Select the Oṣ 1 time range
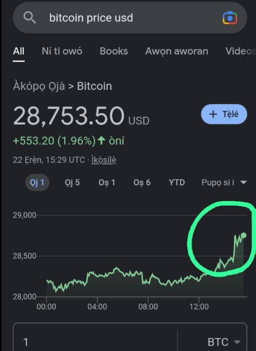The width and height of the screenshot is (256, 351). (x=107, y=182)
